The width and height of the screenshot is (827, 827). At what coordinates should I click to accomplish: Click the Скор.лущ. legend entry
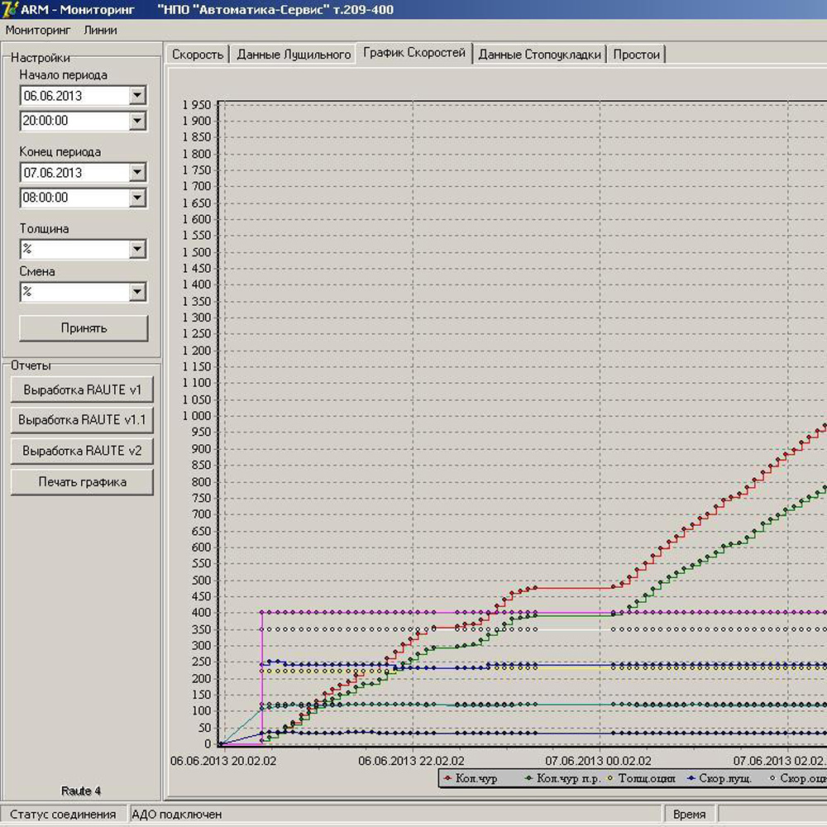pyautogui.click(x=720, y=778)
